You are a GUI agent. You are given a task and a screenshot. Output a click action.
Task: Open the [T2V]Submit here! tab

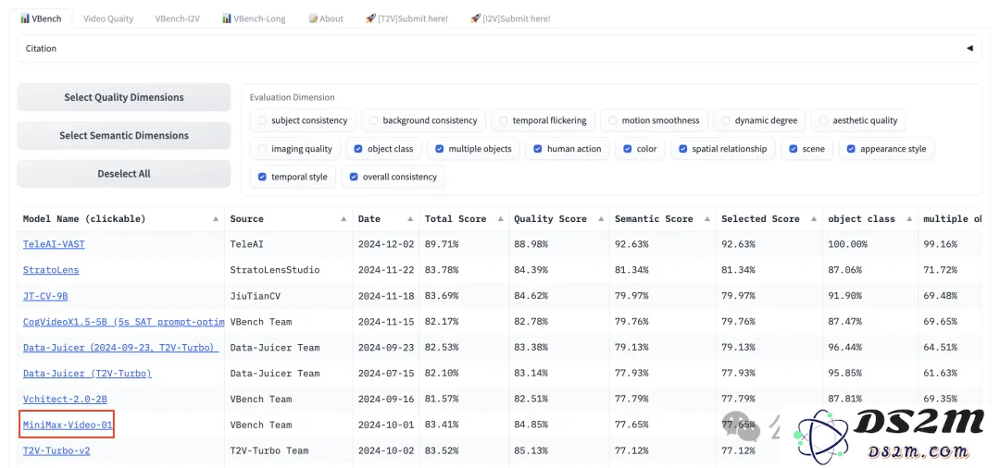click(406, 18)
